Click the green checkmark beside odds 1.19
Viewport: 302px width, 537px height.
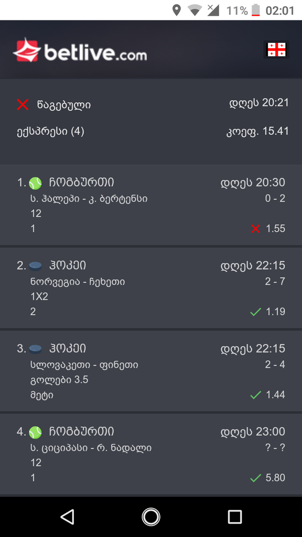[x=255, y=311]
